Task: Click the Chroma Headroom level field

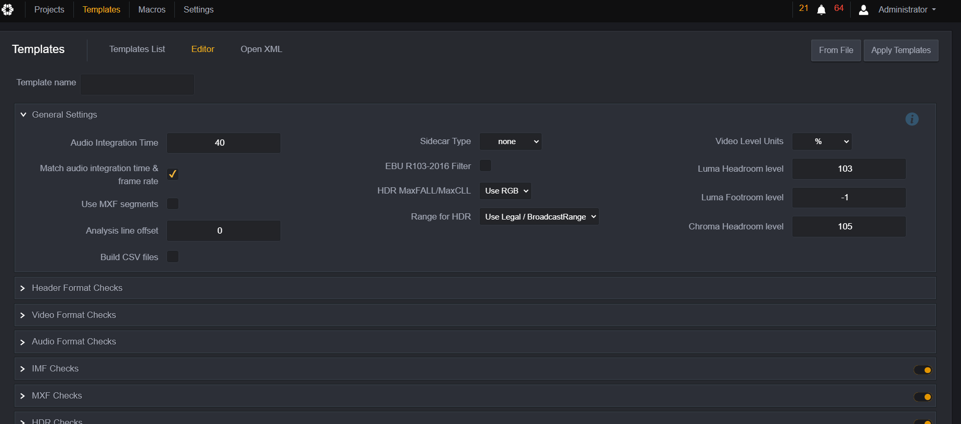Action: 849,227
